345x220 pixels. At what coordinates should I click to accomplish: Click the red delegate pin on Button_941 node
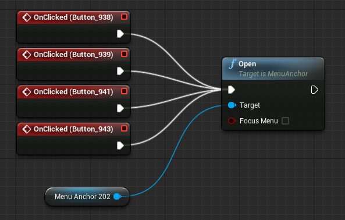[125, 91]
